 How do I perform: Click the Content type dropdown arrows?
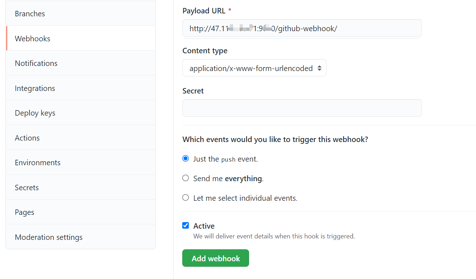320,68
